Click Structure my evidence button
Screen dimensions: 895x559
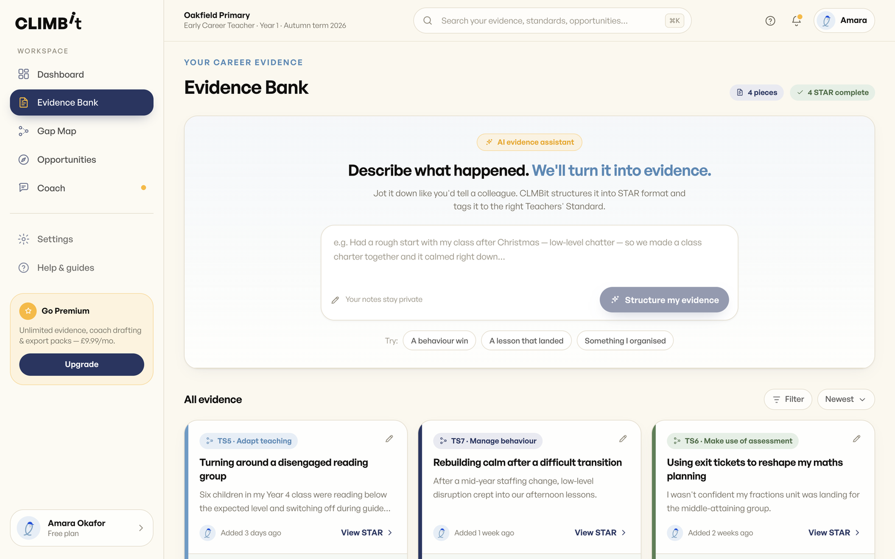(x=664, y=300)
